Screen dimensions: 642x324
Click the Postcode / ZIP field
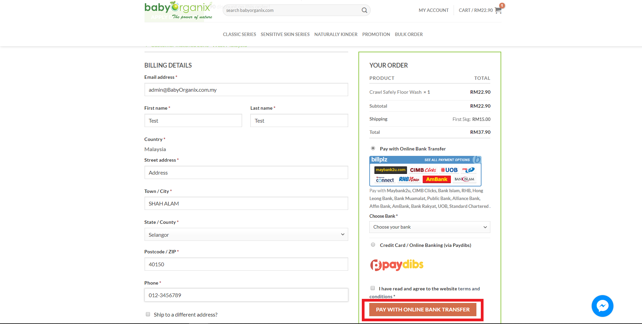(x=246, y=264)
